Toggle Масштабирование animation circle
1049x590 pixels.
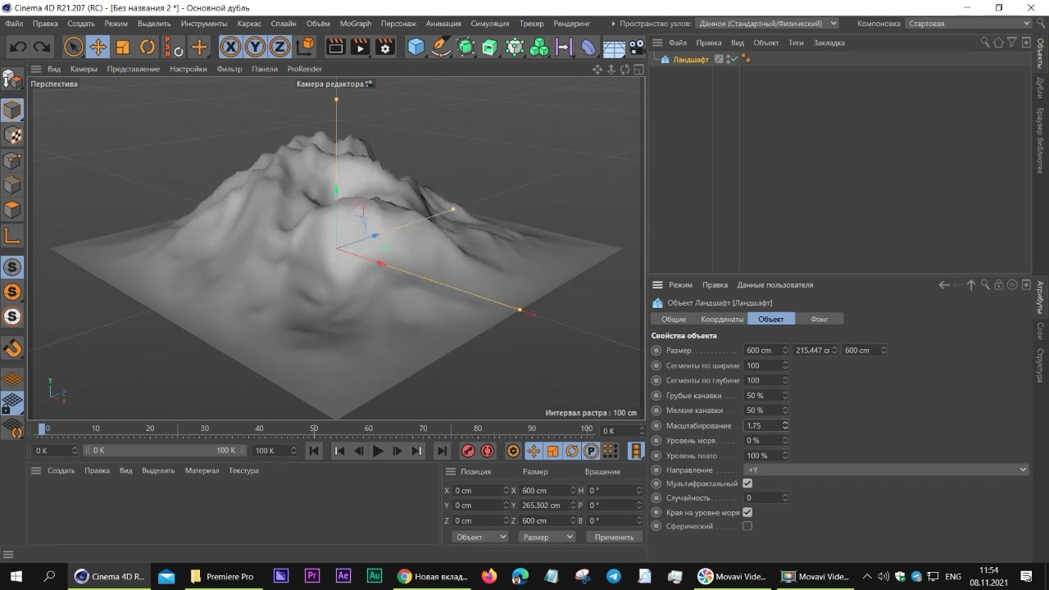coord(656,426)
